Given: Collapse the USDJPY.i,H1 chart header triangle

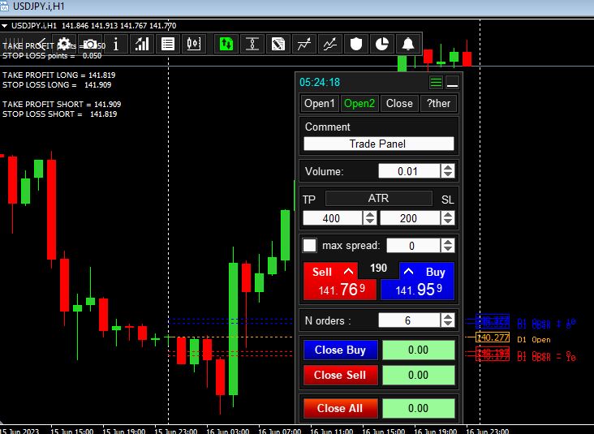Looking at the screenshot, I should (x=5, y=26).
